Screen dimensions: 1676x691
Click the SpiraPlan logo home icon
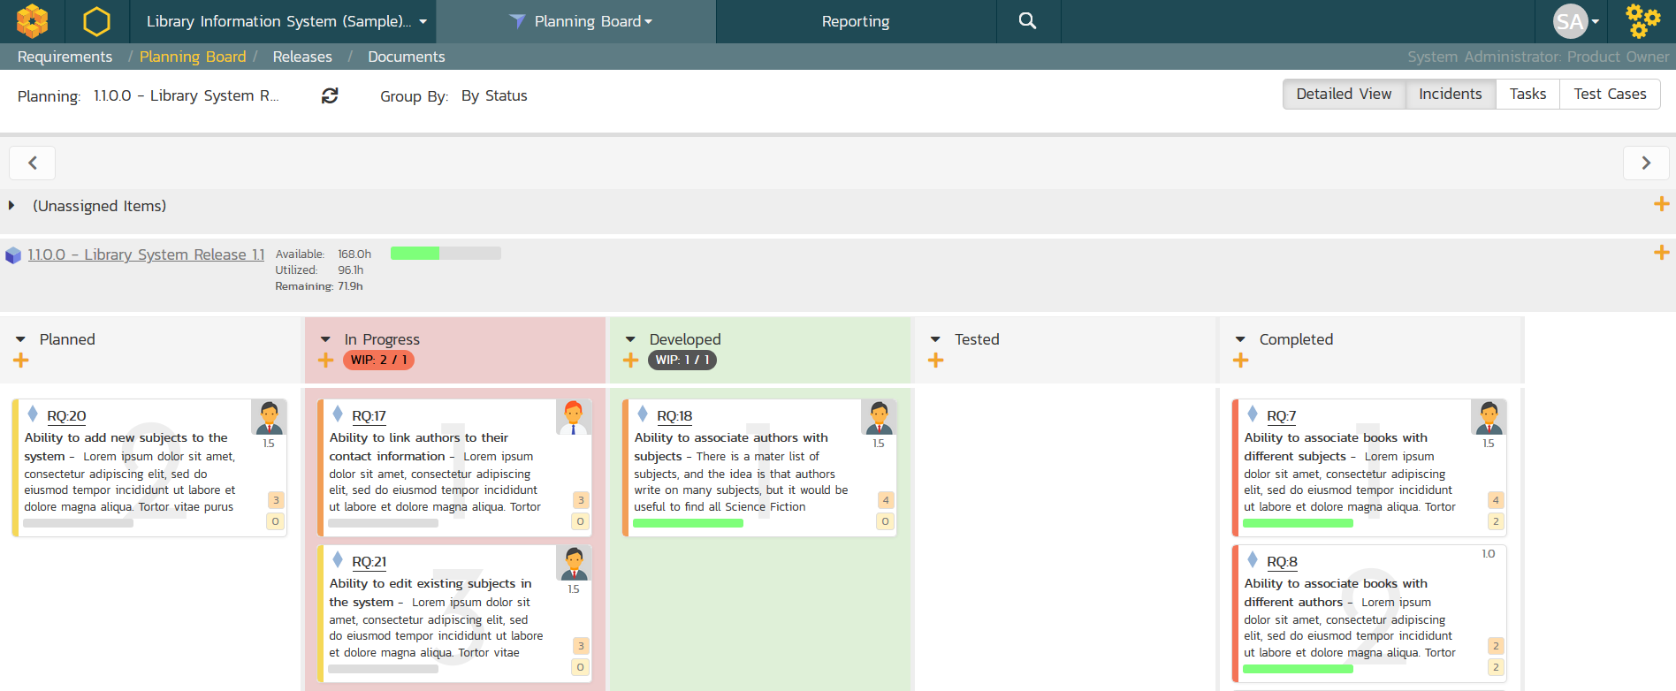click(x=33, y=21)
